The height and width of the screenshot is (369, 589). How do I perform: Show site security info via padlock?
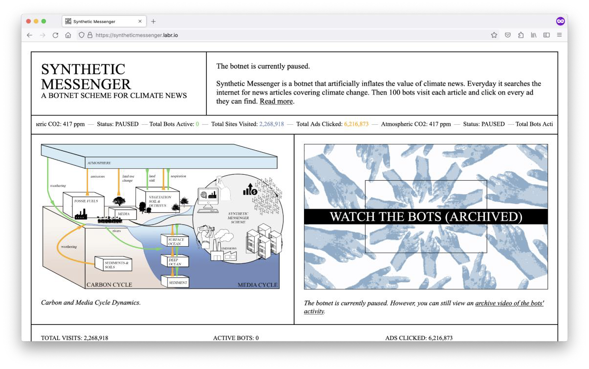90,35
